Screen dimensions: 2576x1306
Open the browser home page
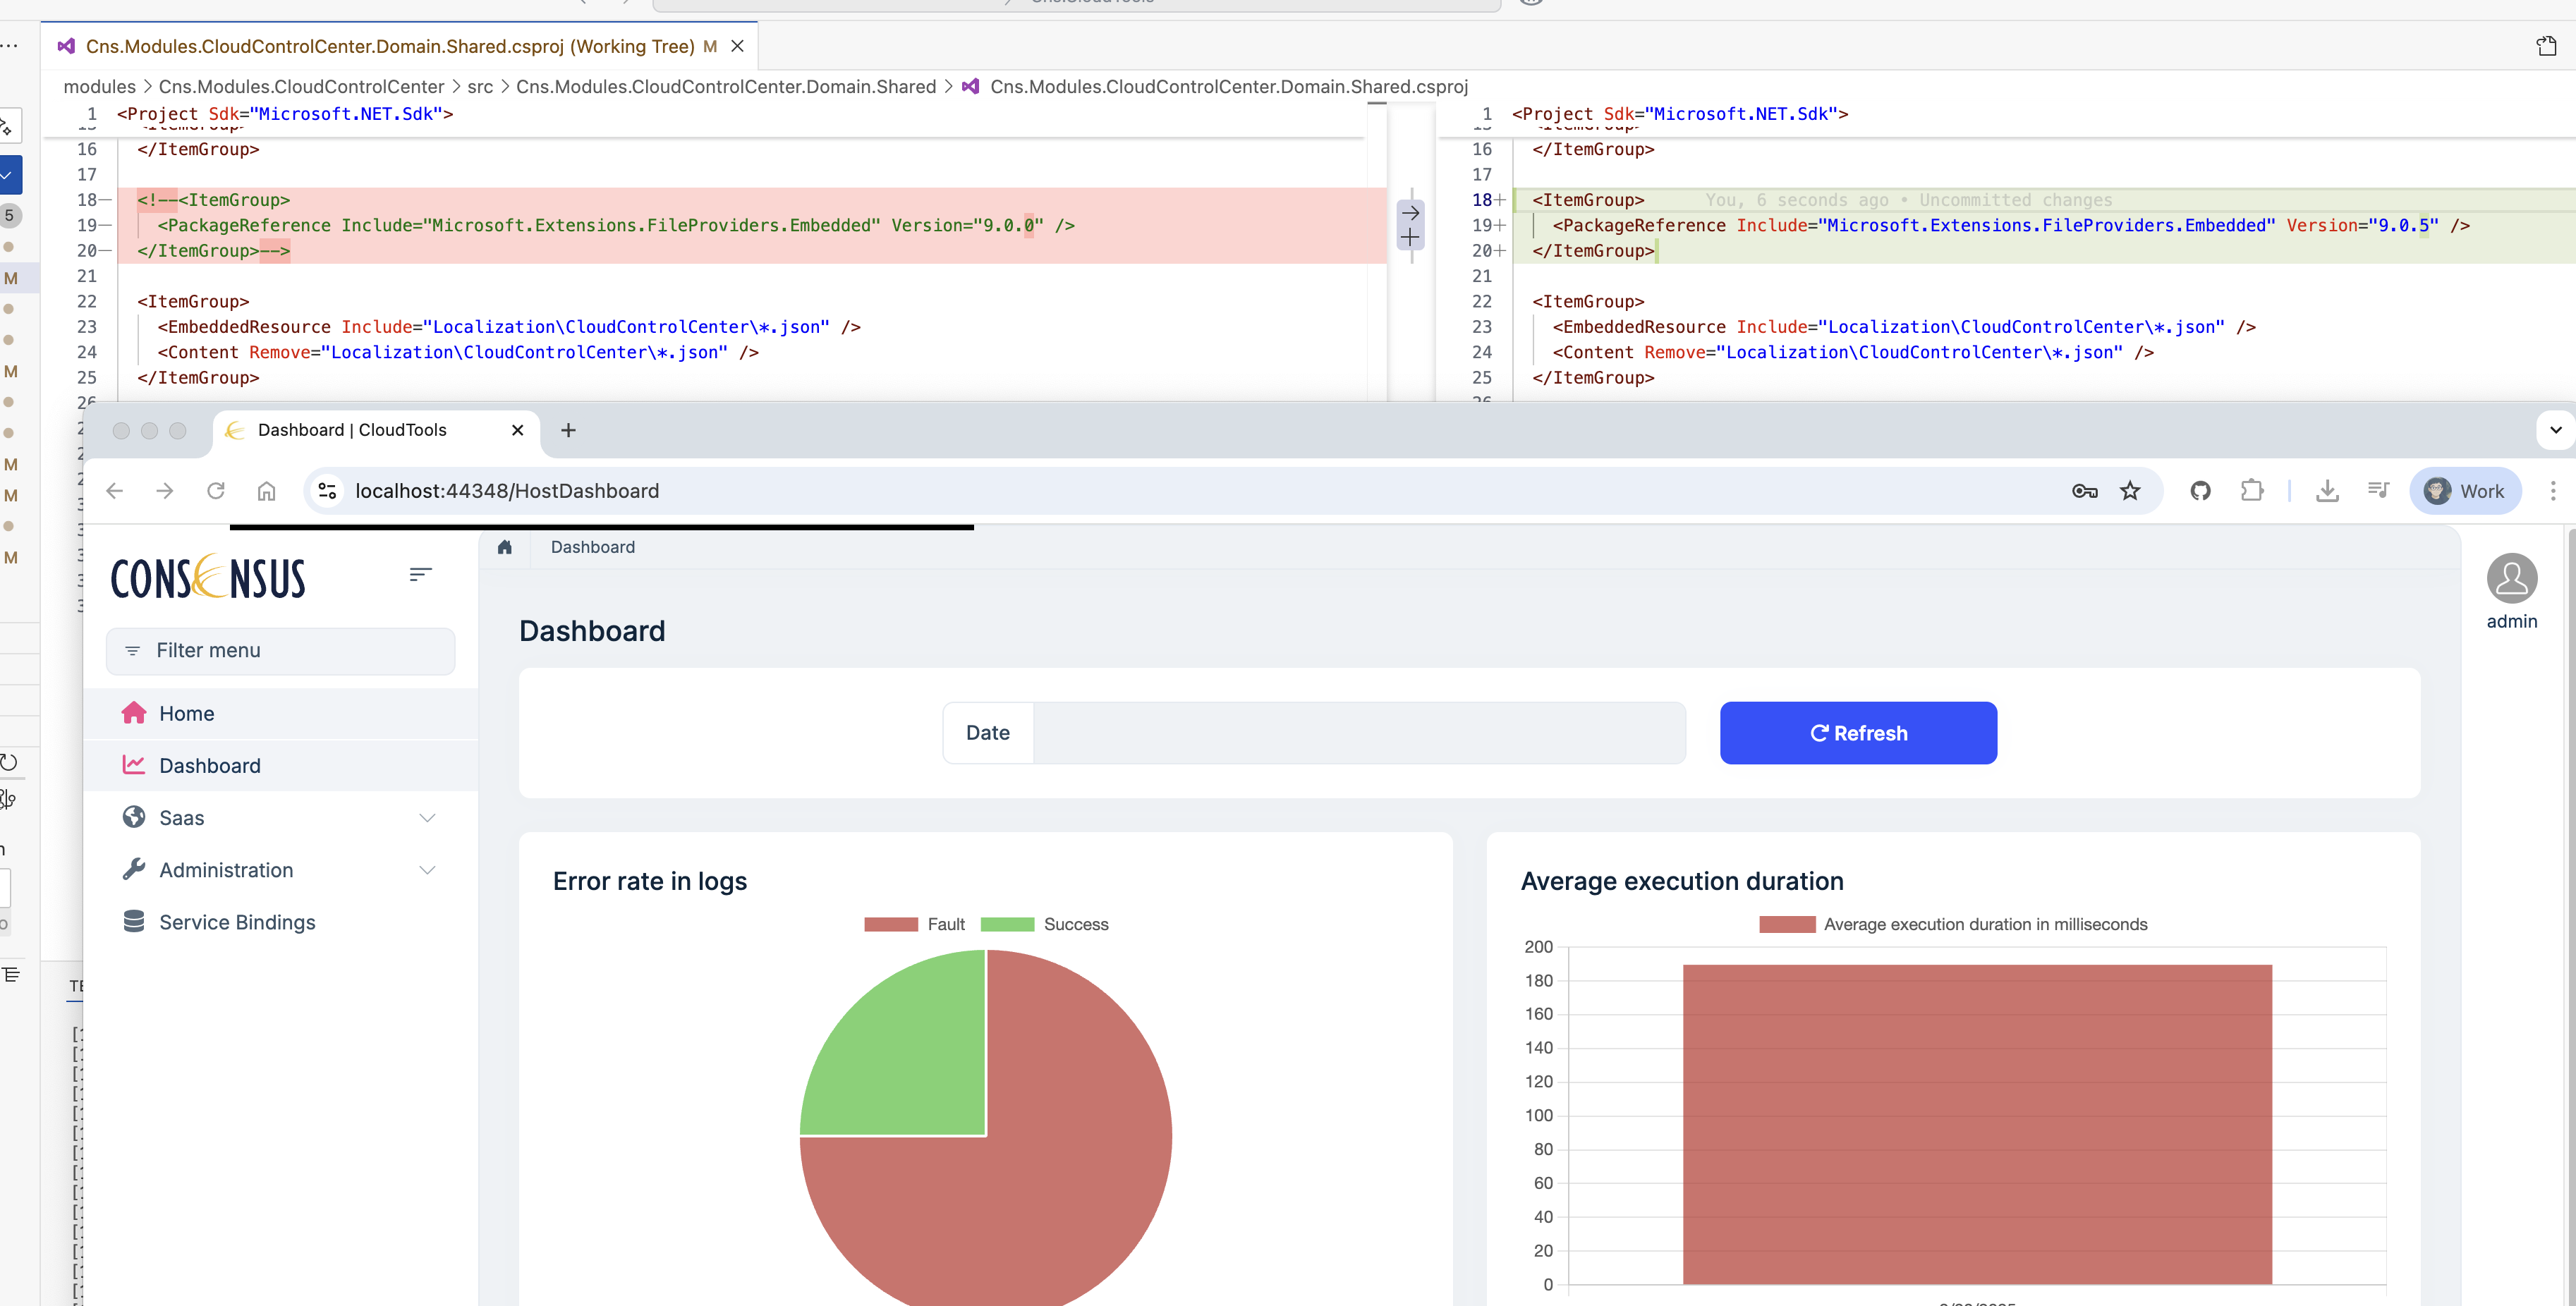(266, 491)
